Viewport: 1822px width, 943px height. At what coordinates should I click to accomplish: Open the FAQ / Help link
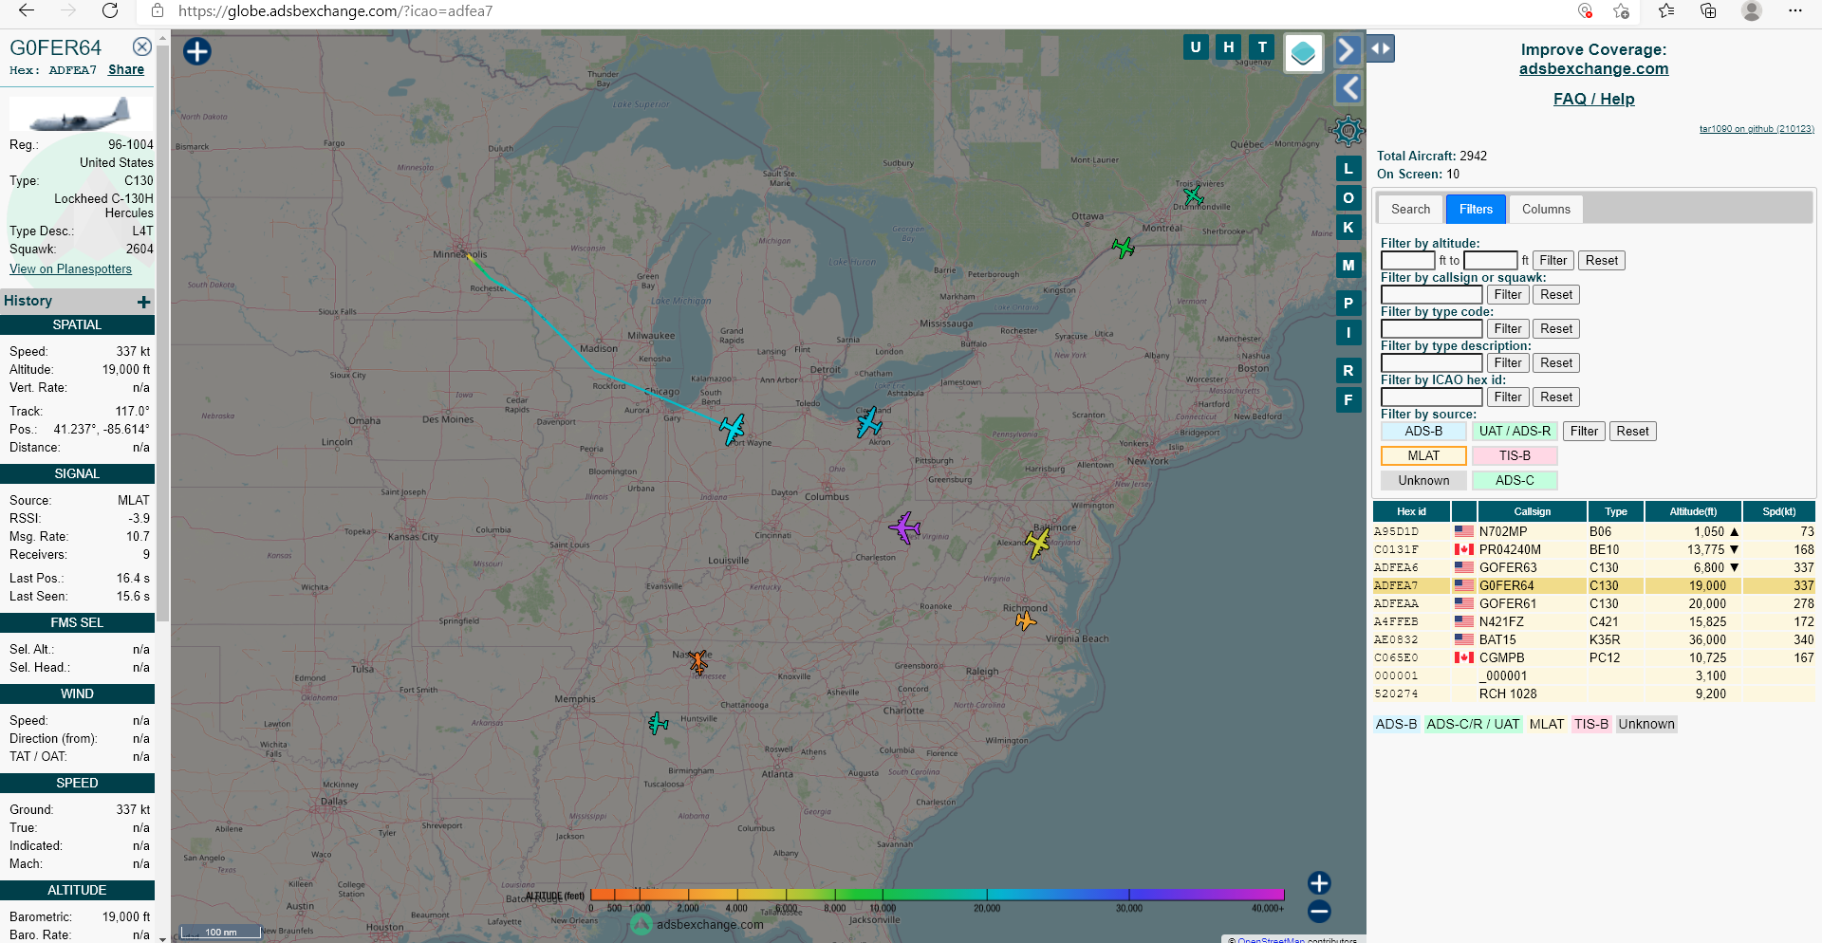coord(1593,100)
